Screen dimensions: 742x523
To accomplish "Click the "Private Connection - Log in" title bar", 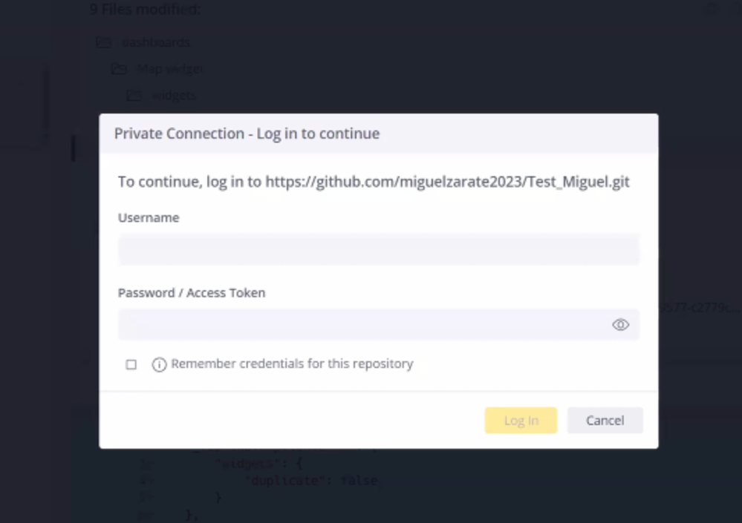I will click(247, 134).
